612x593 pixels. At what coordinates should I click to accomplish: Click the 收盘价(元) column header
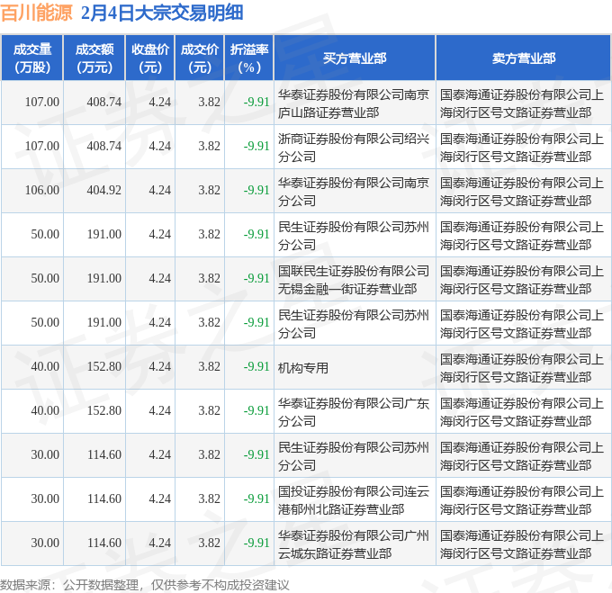[x=150, y=58]
